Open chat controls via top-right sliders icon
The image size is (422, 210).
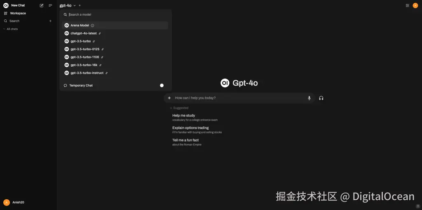tap(408, 5)
